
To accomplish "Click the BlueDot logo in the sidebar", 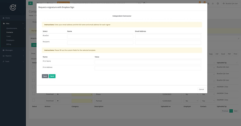I will tap(13, 7).
